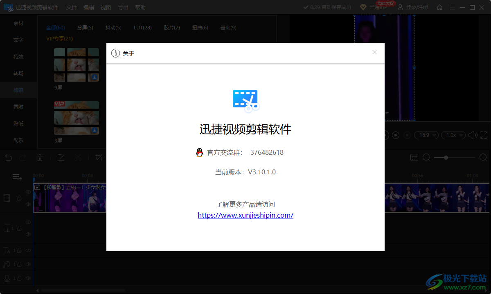Open the 1.0x playback speed dropdown
Image resolution: width=491 pixels, height=294 pixels.
point(453,135)
